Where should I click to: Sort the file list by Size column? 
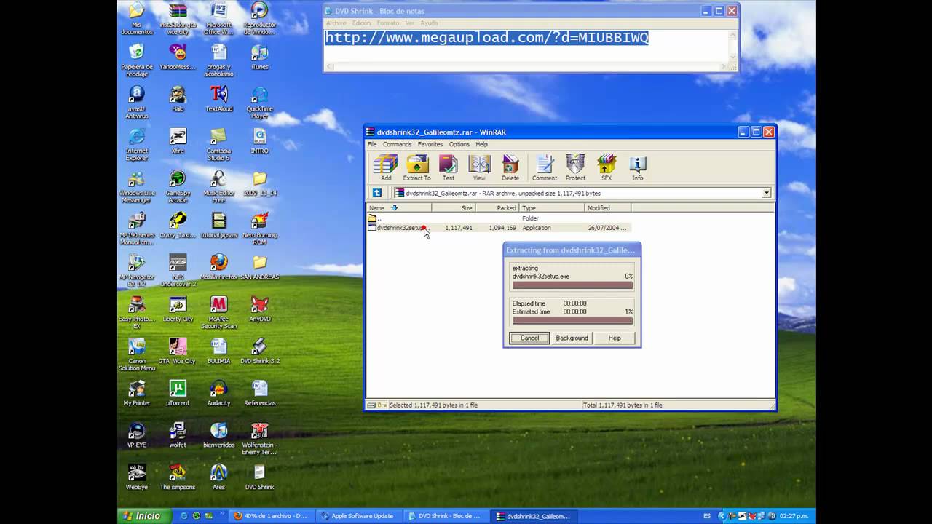point(453,207)
